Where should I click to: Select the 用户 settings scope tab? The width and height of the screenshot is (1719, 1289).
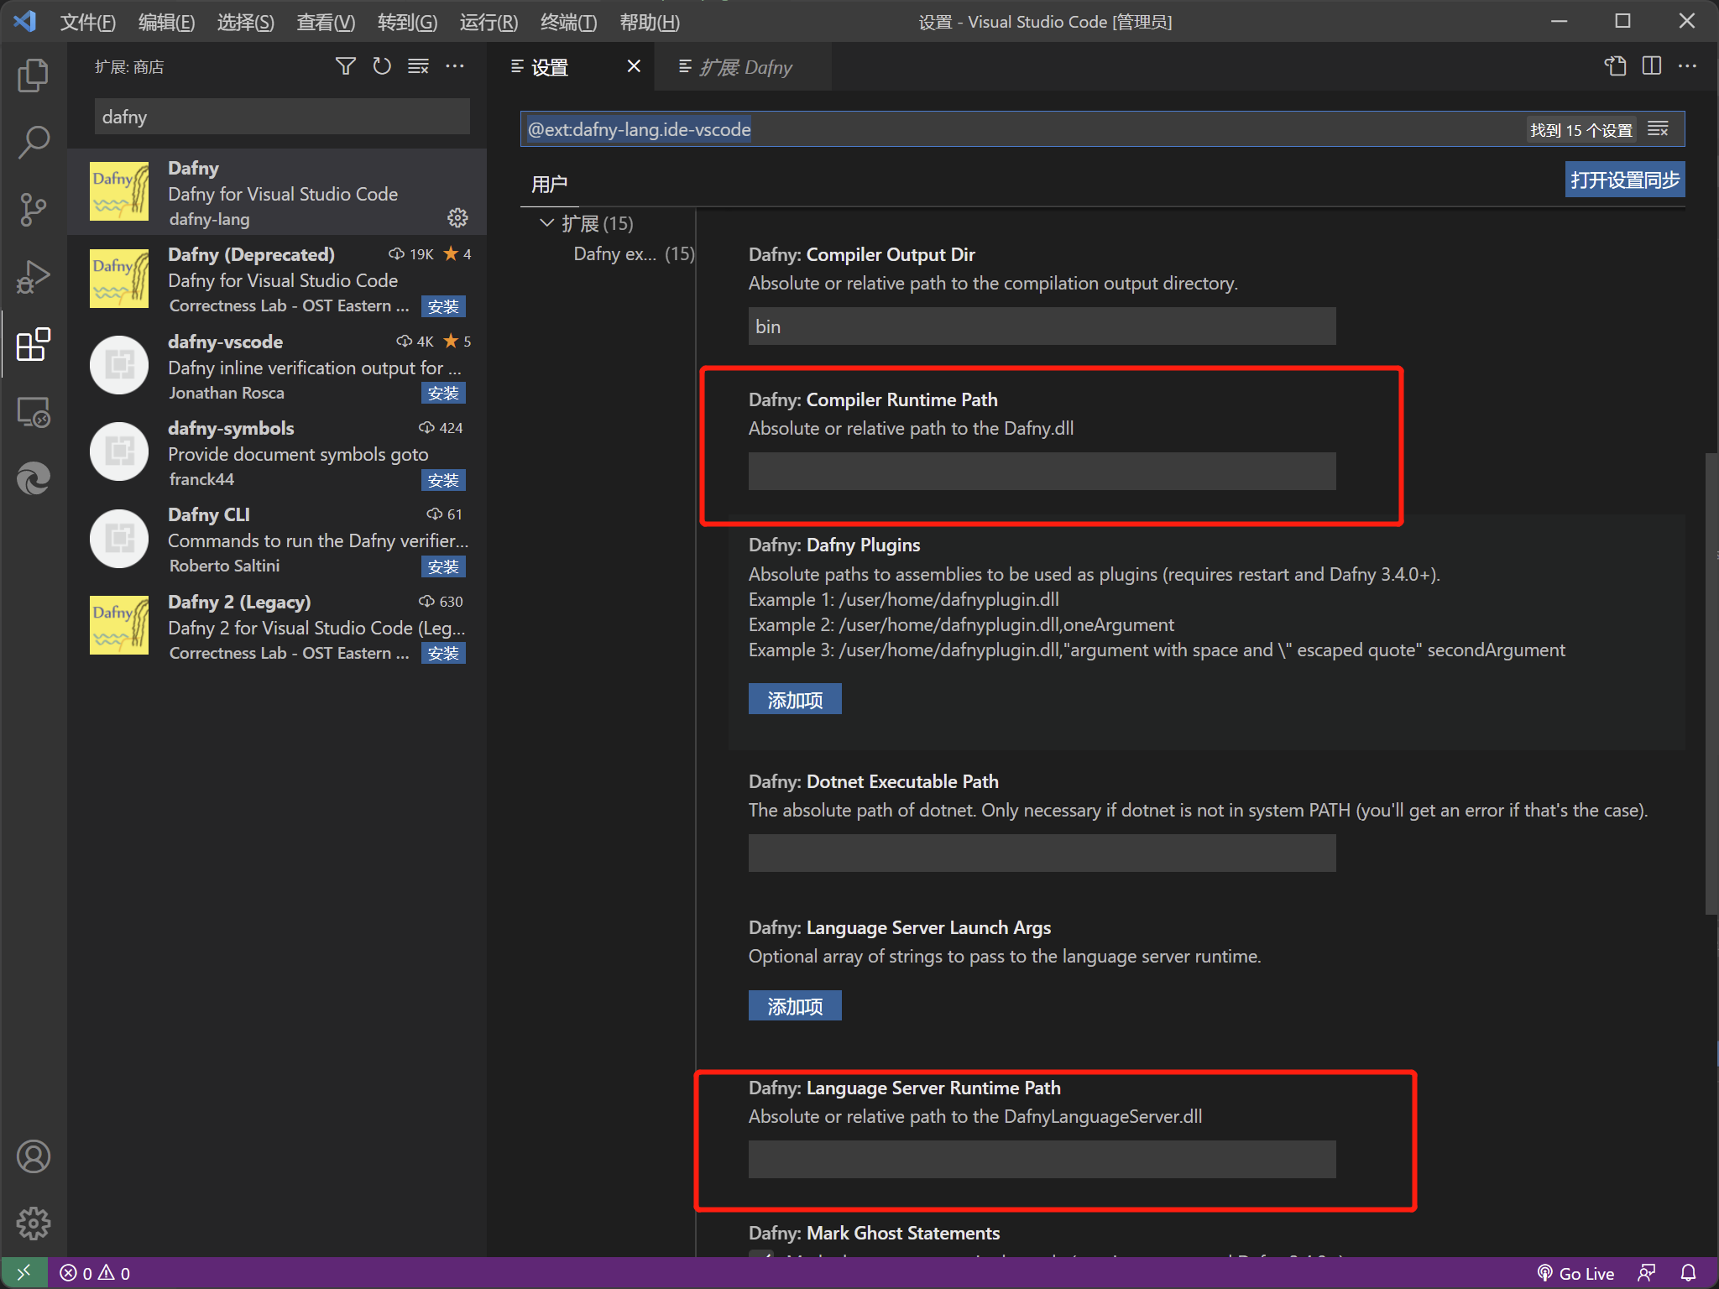click(550, 184)
